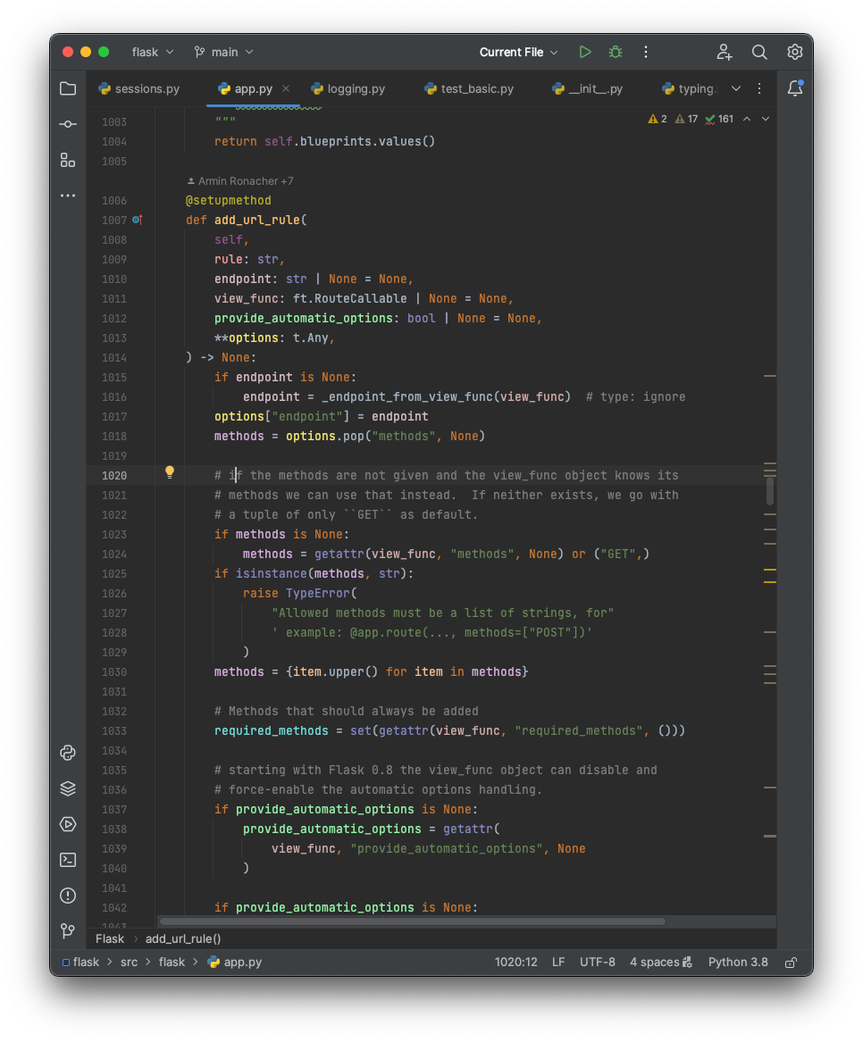Click the override gutter marker on line 1007
The width and height of the screenshot is (863, 1042).
pyautogui.click(x=137, y=220)
